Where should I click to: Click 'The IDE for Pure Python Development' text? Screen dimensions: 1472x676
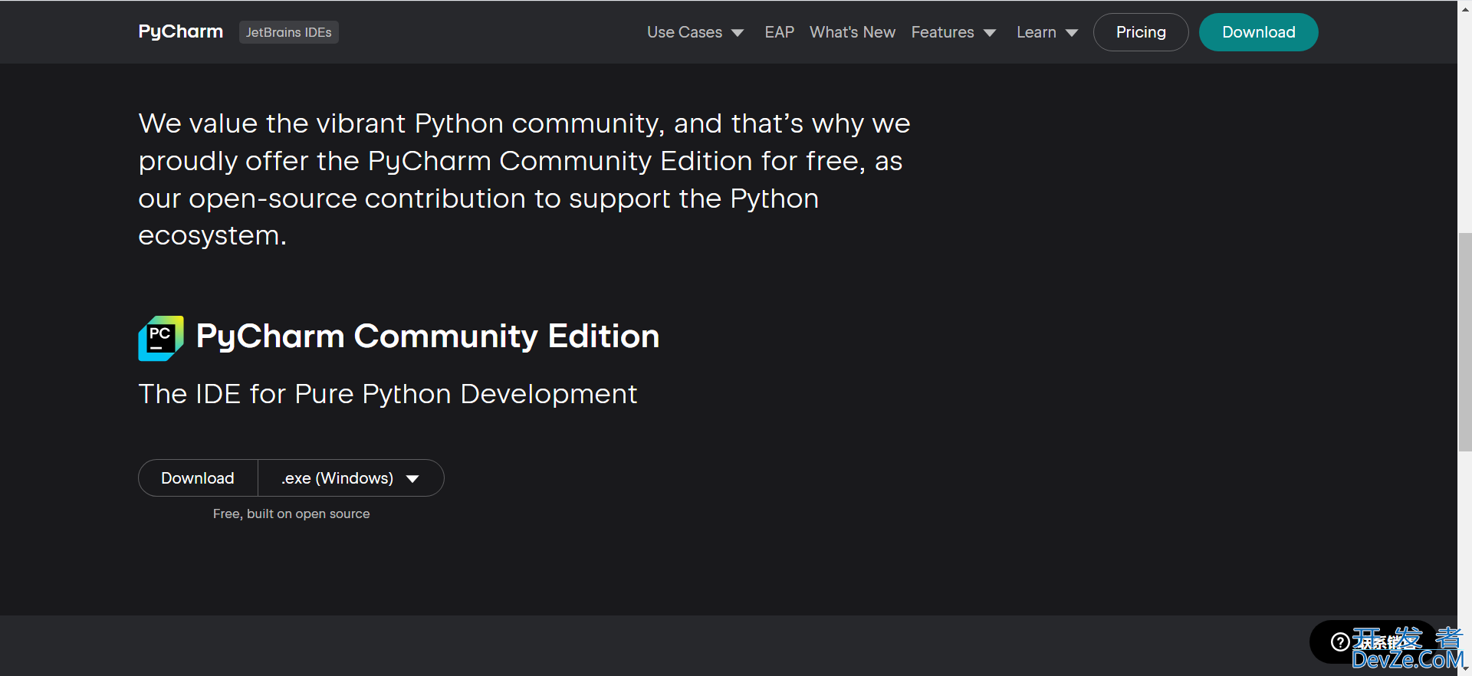click(x=388, y=394)
